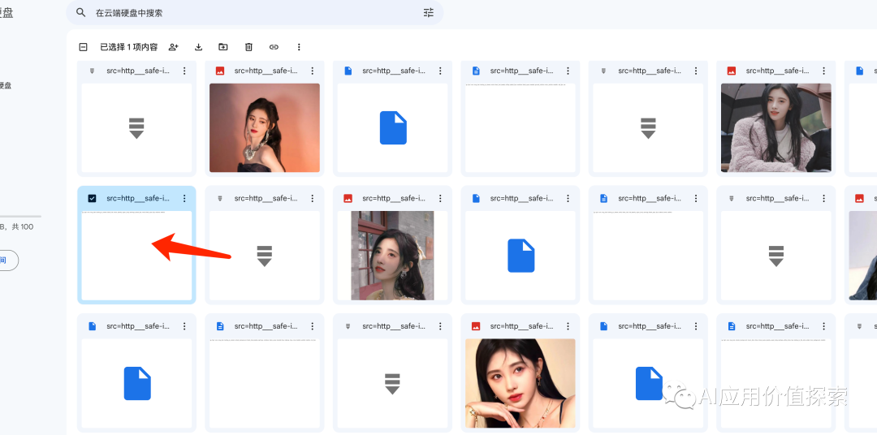
Task: Click the 已选择 1 项内容 selection label
Action: [x=128, y=47]
